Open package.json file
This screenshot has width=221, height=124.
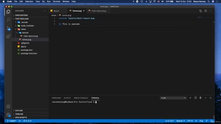click(x=27, y=50)
